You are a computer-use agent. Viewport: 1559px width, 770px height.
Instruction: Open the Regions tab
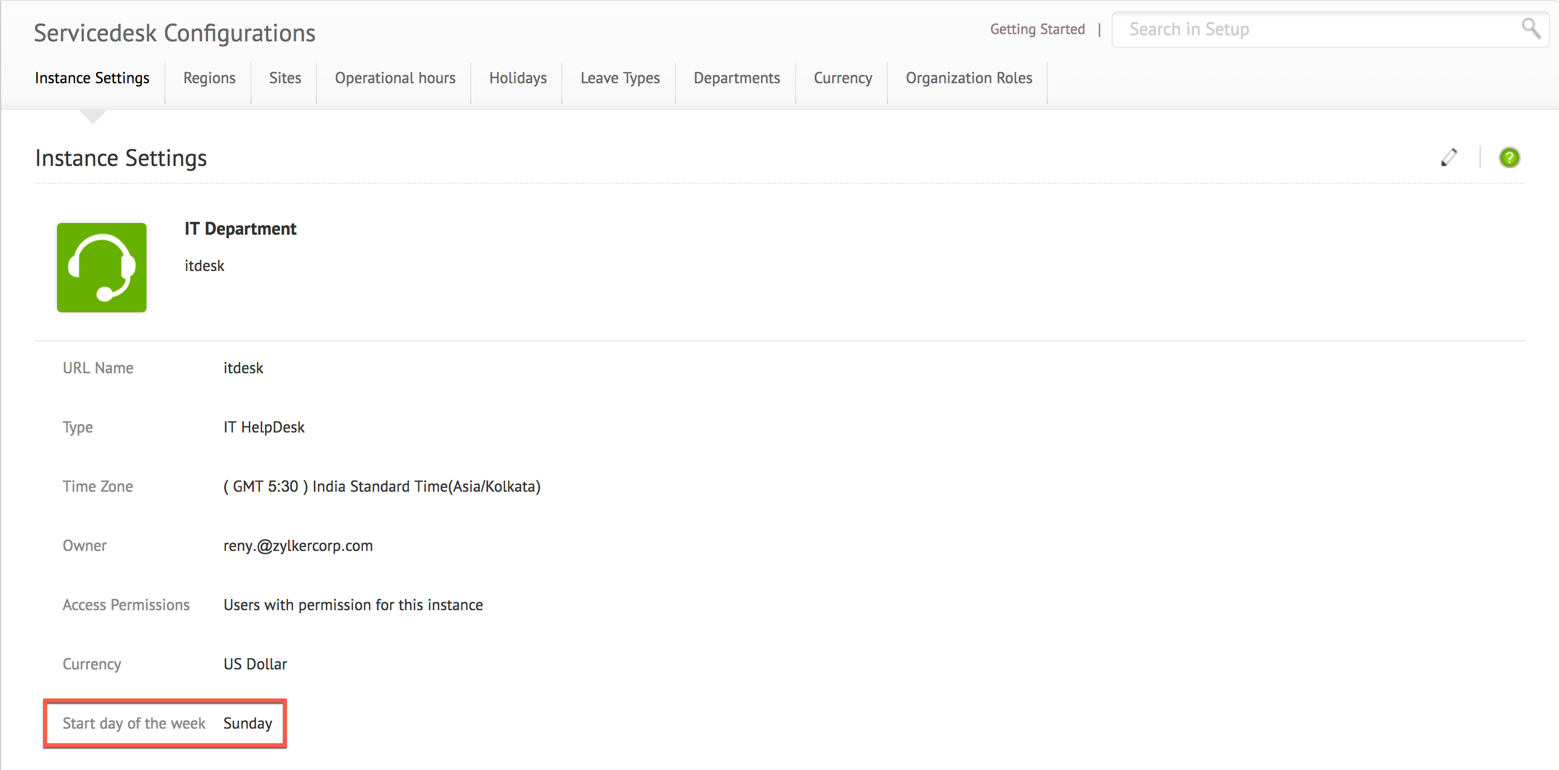coord(209,78)
